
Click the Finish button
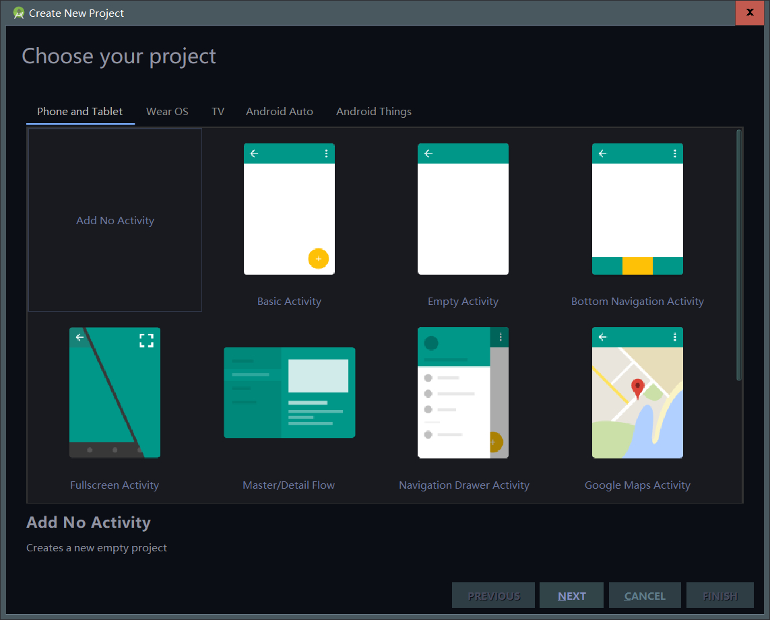tap(720, 596)
